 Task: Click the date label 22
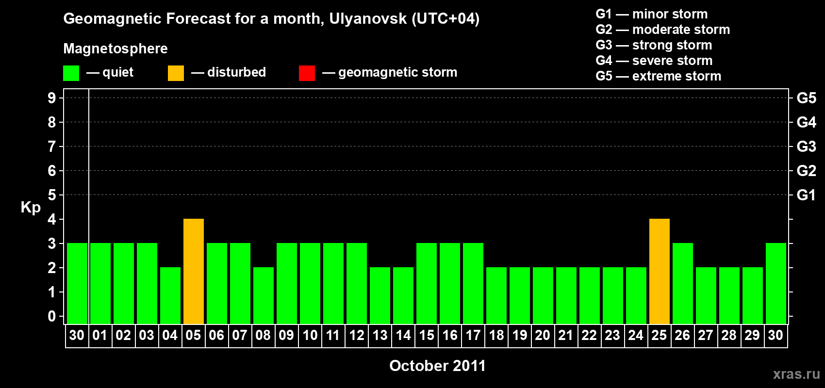[589, 335]
